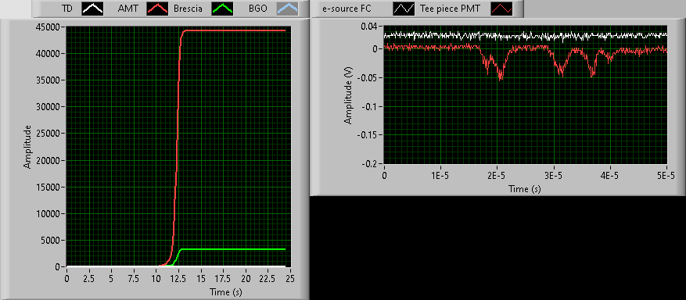Click the Time (s) label under left graph
This screenshot has width=686, height=300.
pyautogui.click(x=223, y=291)
